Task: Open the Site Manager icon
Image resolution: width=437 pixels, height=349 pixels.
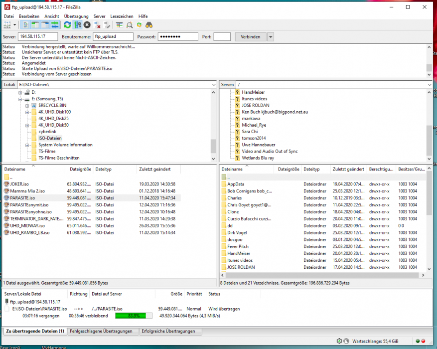Action: [7, 25]
